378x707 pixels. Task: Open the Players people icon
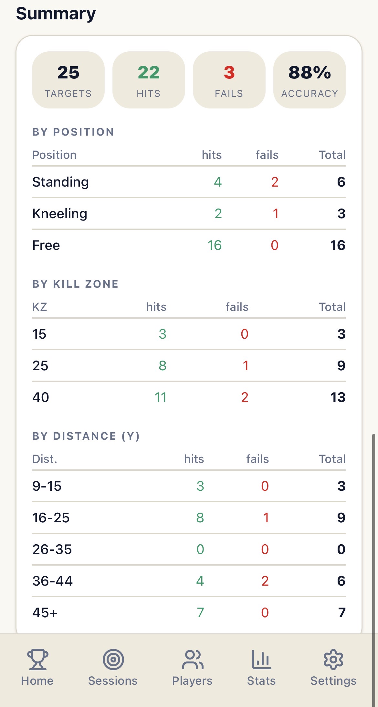(193, 659)
